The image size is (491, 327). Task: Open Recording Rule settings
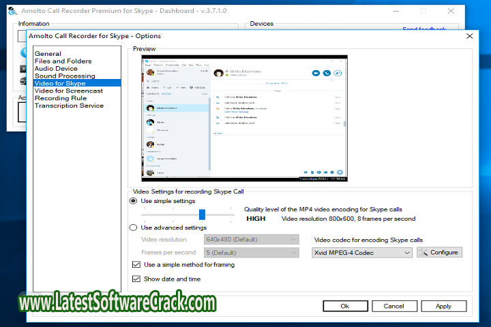pos(61,98)
